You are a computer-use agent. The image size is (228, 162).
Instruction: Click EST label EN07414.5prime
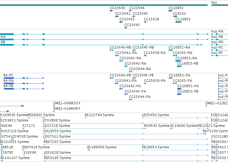click(36, 147)
